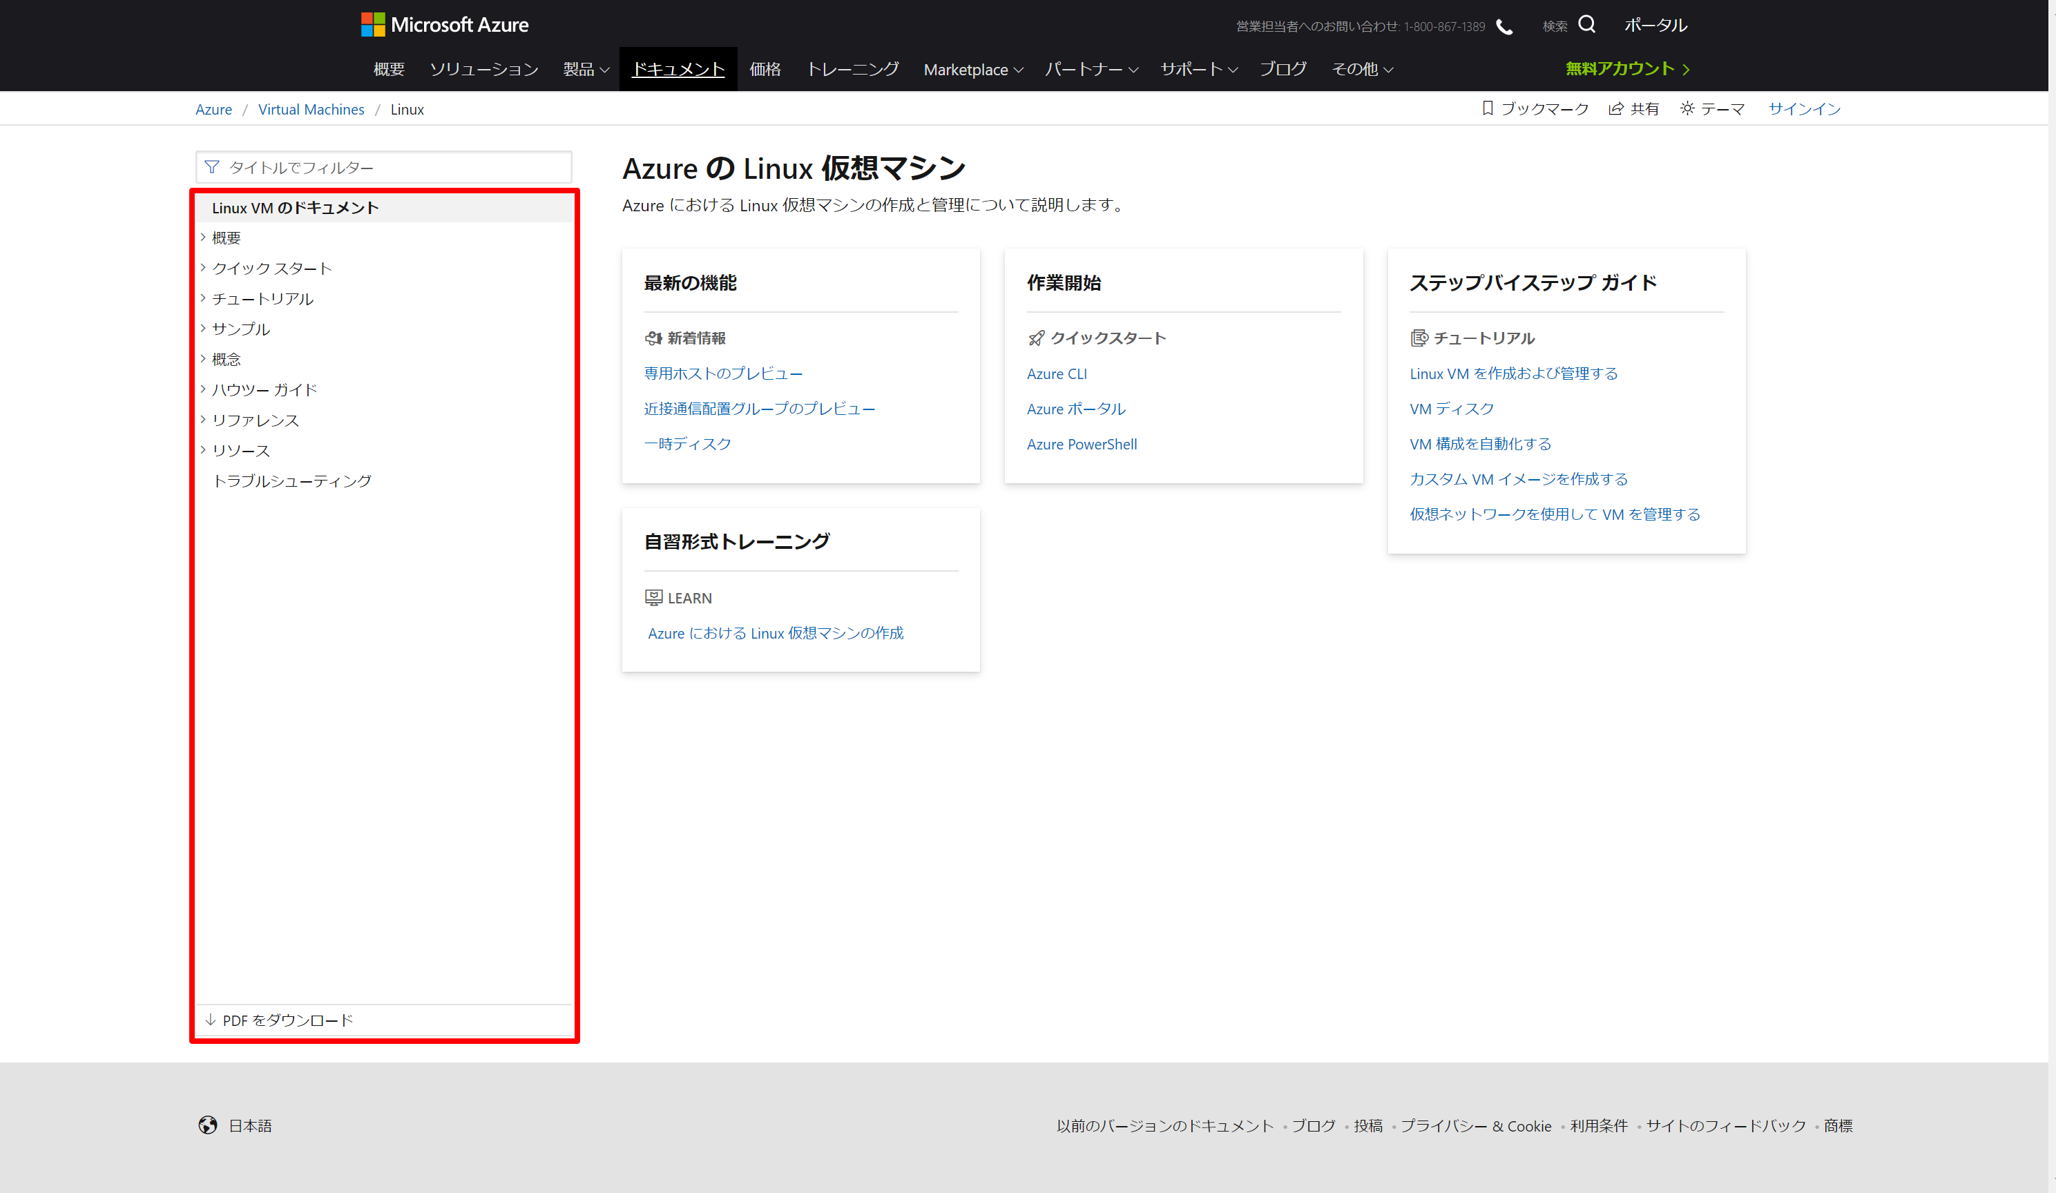Open theme selector with sun icon
Screen dimensions: 2056x1193
[x=1687, y=108]
